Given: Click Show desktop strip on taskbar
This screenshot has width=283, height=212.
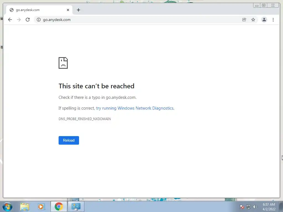Looking at the screenshot, I should (x=281, y=206).
